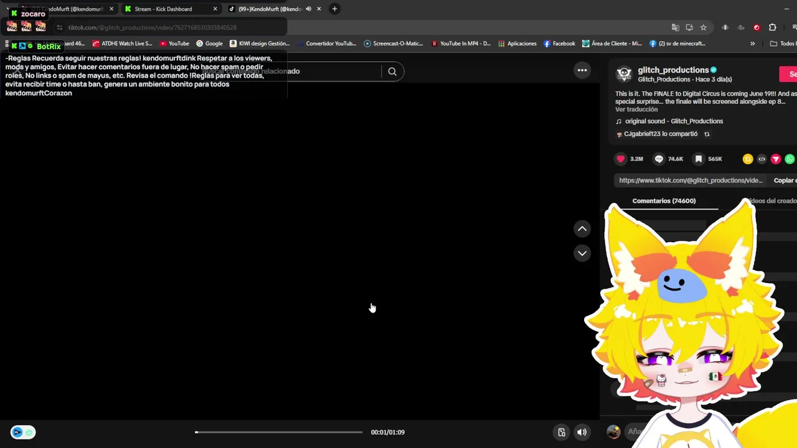797x448 pixels.
Task: Click Ver traducción under the caption
Action: (x=636, y=110)
